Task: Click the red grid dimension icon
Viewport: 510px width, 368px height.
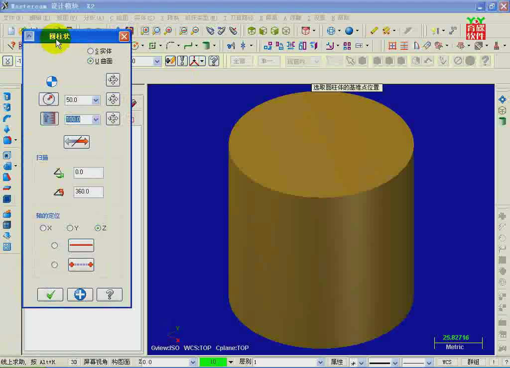Action: [392, 46]
